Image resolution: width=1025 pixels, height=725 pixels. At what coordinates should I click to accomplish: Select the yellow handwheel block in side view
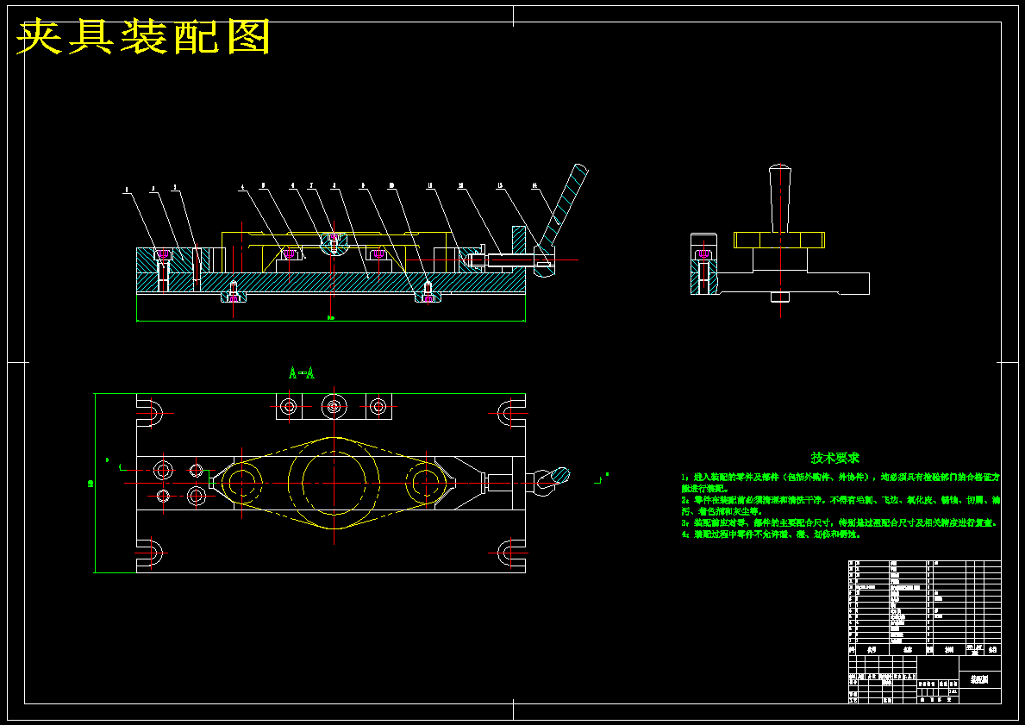click(x=778, y=240)
